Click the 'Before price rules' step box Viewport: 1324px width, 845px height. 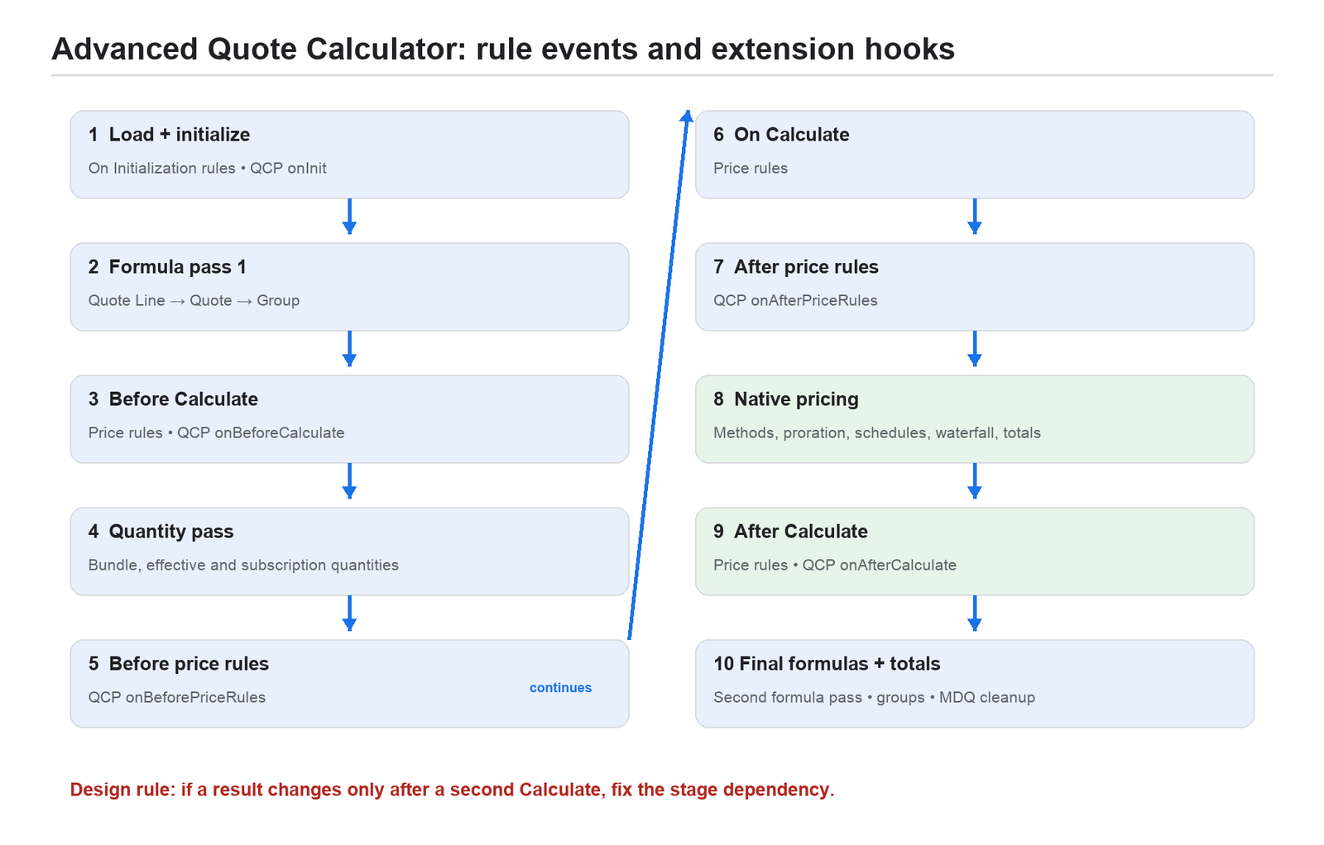pos(349,684)
